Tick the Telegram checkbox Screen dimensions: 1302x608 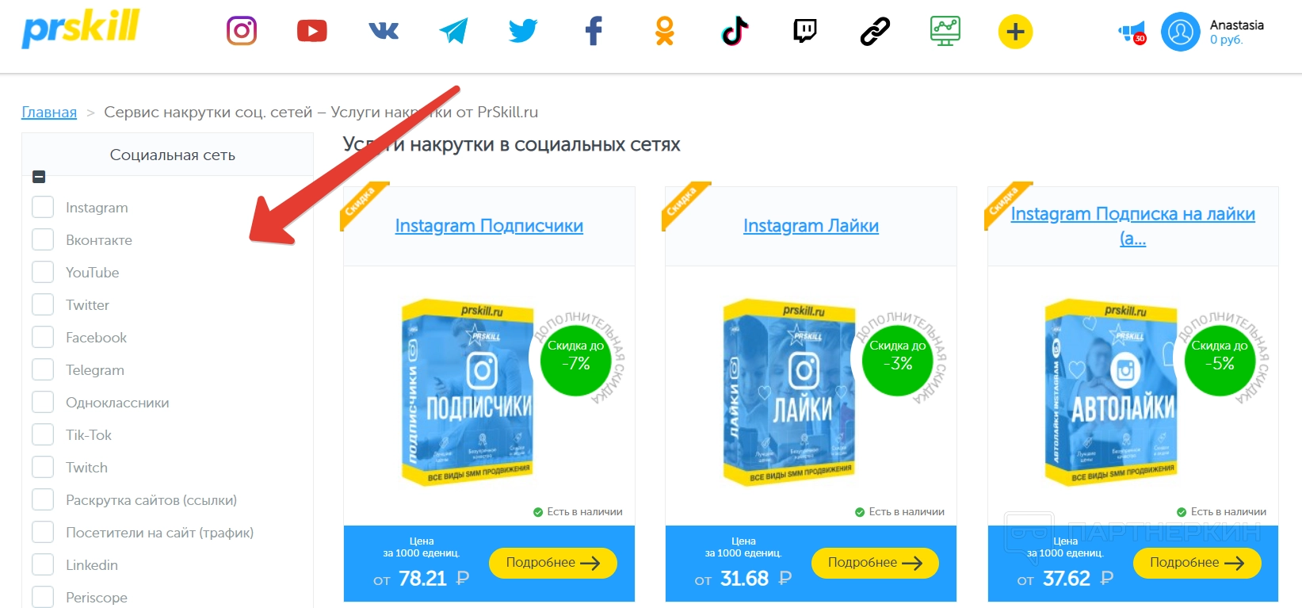coord(43,369)
